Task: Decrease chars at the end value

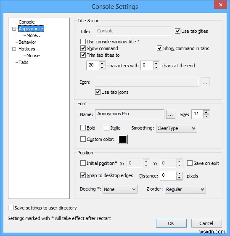Action: coord(156,67)
